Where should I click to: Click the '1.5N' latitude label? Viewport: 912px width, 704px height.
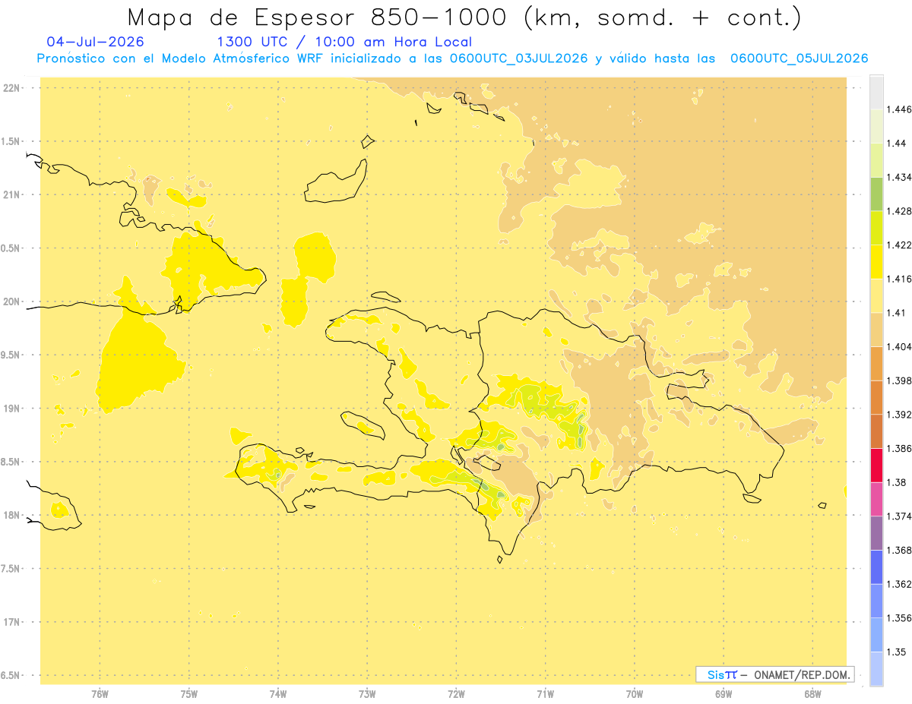coord(11,141)
